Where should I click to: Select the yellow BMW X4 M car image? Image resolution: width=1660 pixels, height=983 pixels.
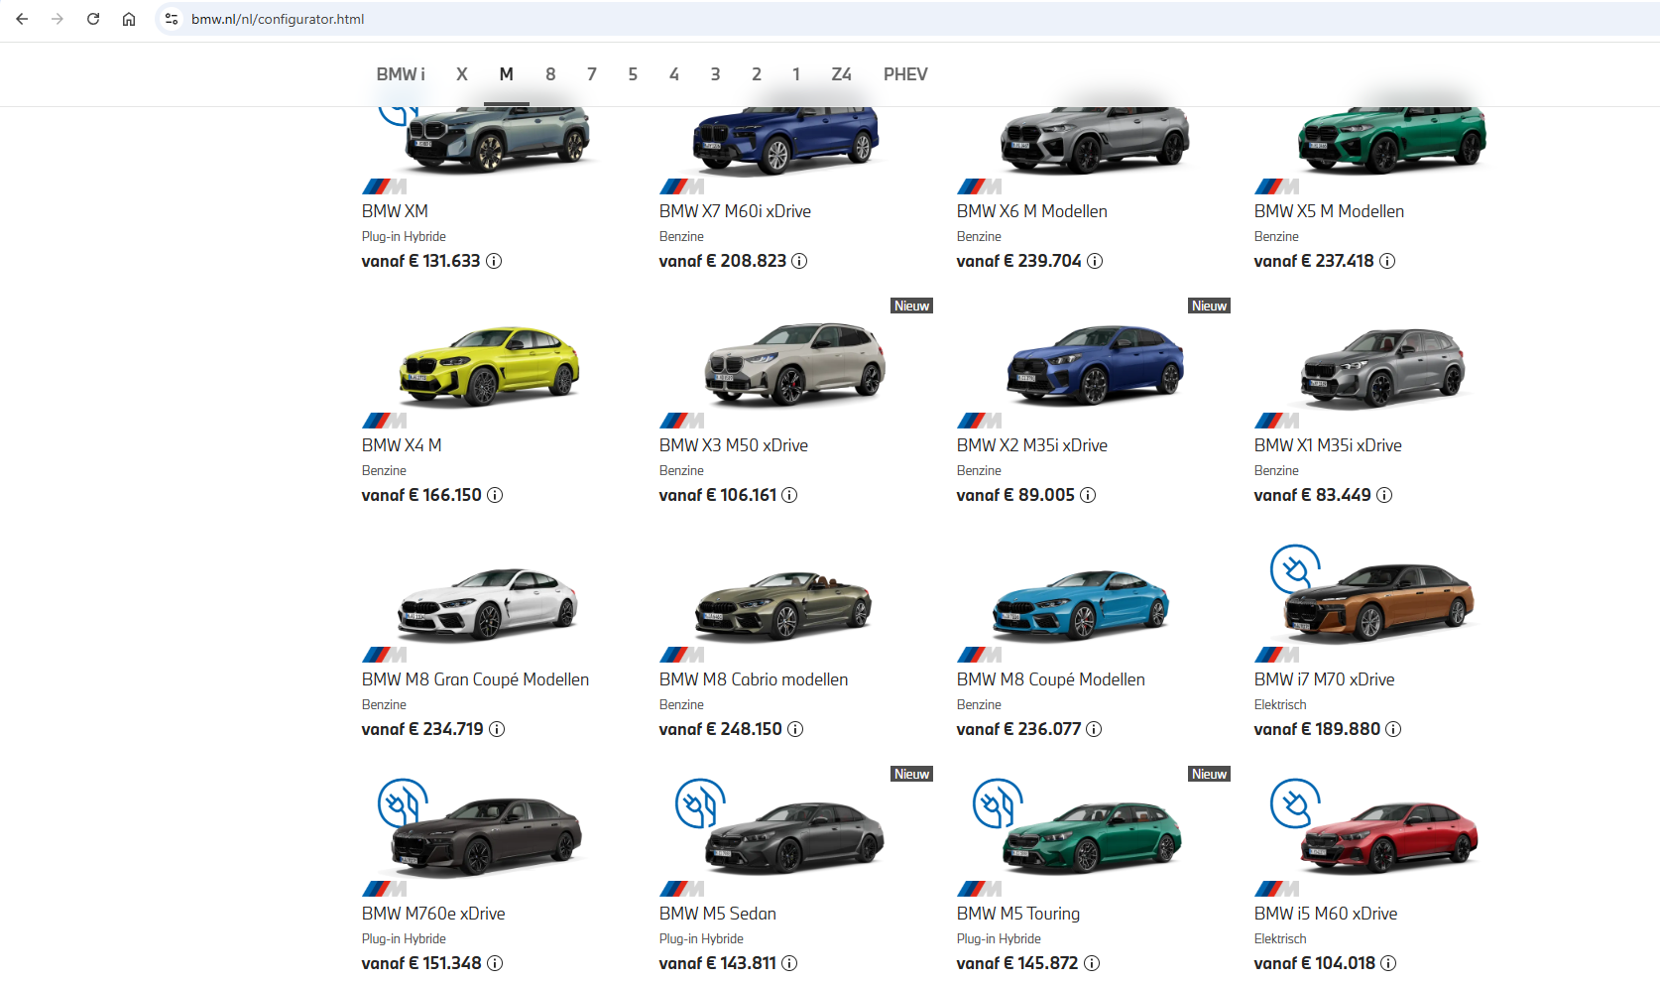click(489, 366)
